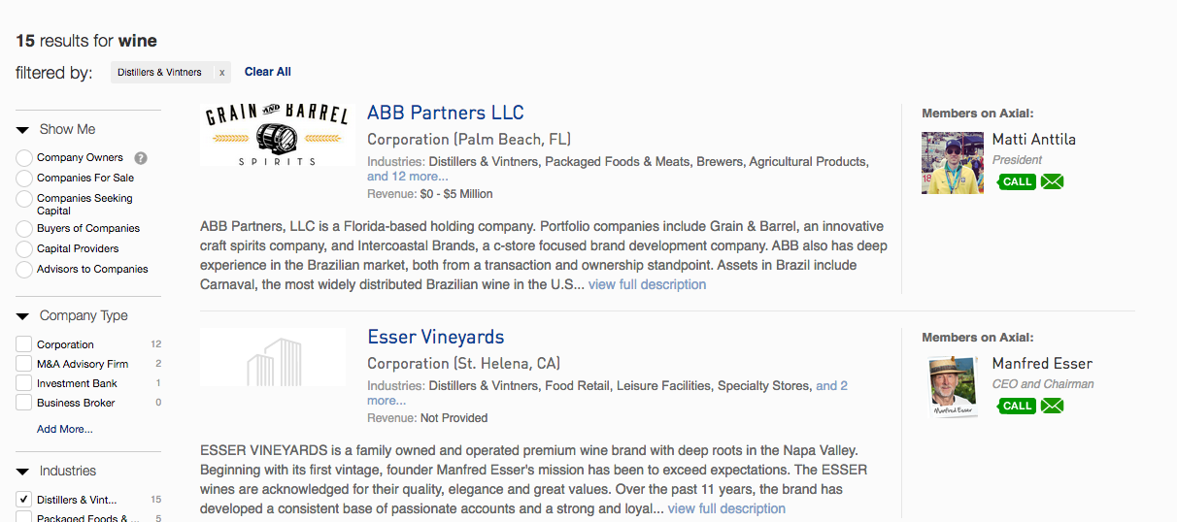This screenshot has height=522, width=1177.
Task: Select the Companies For Sale radio button
Action: pos(24,179)
